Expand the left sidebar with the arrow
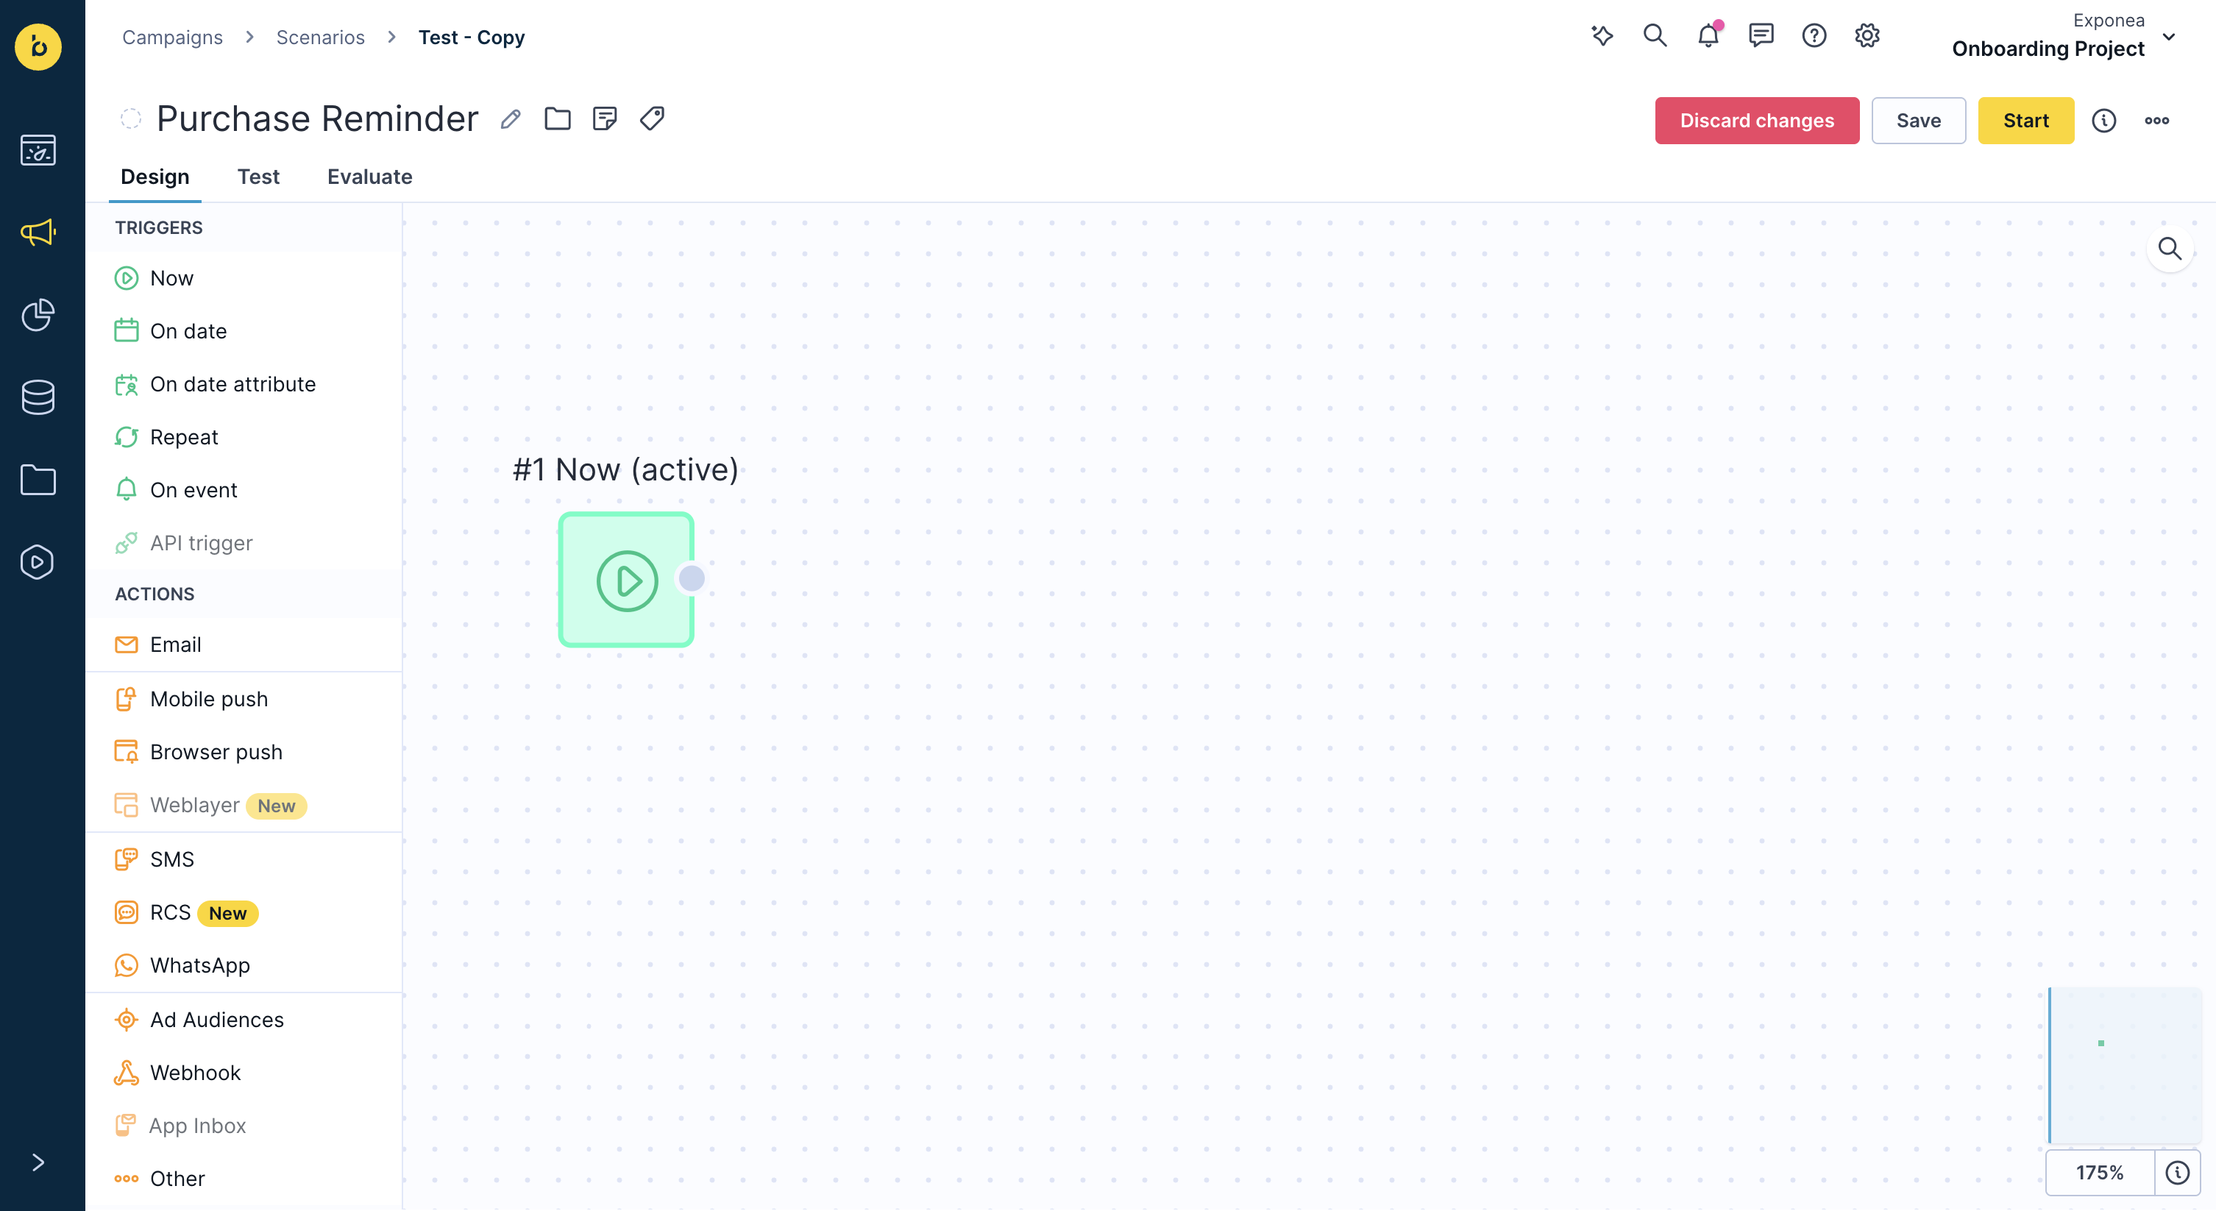The height and width of the screenshot is (1211, 2216). tap(38, 1163)
